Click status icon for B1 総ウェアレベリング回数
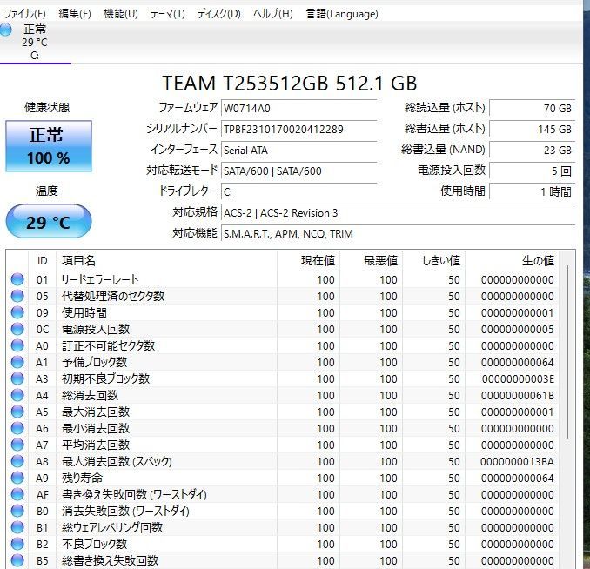This screenshot has height=569, width=590. coord(17,527)
